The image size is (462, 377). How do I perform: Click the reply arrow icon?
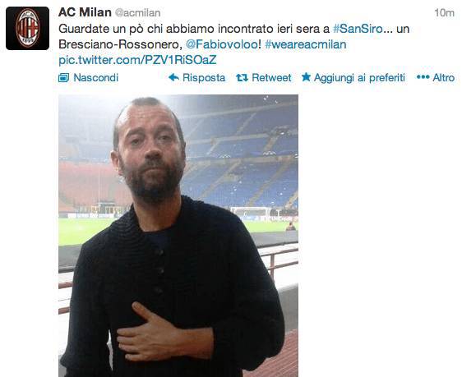(x=173, y=77)
